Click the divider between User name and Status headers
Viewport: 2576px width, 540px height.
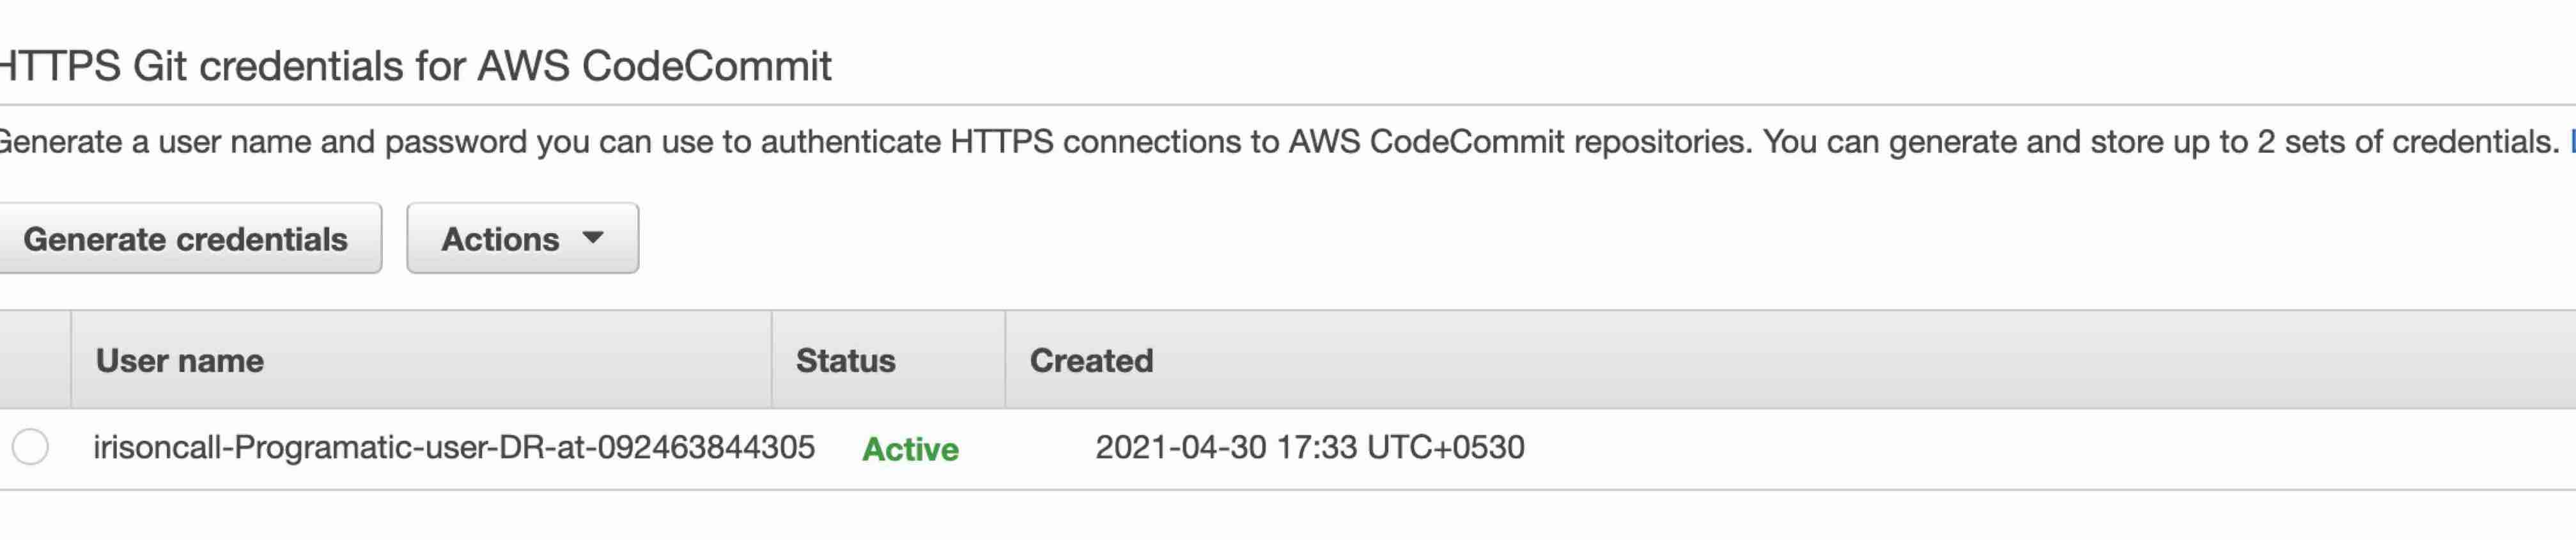772,360
